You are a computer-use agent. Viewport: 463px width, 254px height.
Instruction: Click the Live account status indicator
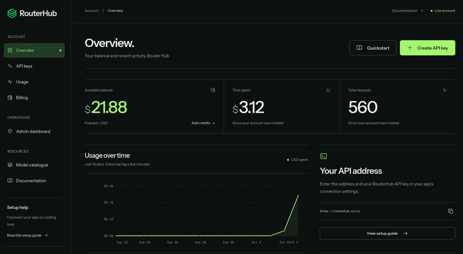(443, 11)
